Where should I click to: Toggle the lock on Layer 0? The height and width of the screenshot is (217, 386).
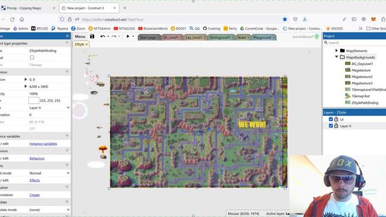[x=336, y=126]
